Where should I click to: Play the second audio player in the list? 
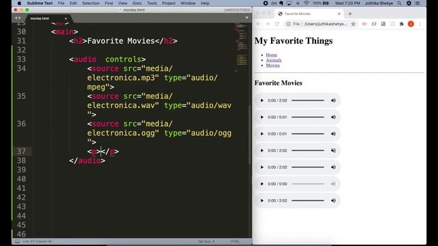coord(261,117)
